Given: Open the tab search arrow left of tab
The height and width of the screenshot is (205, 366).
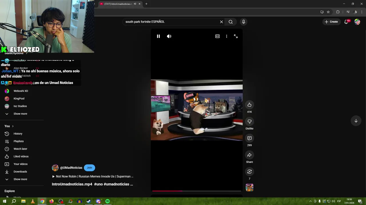Looking at the screenshot, I should tap(95, 4).
